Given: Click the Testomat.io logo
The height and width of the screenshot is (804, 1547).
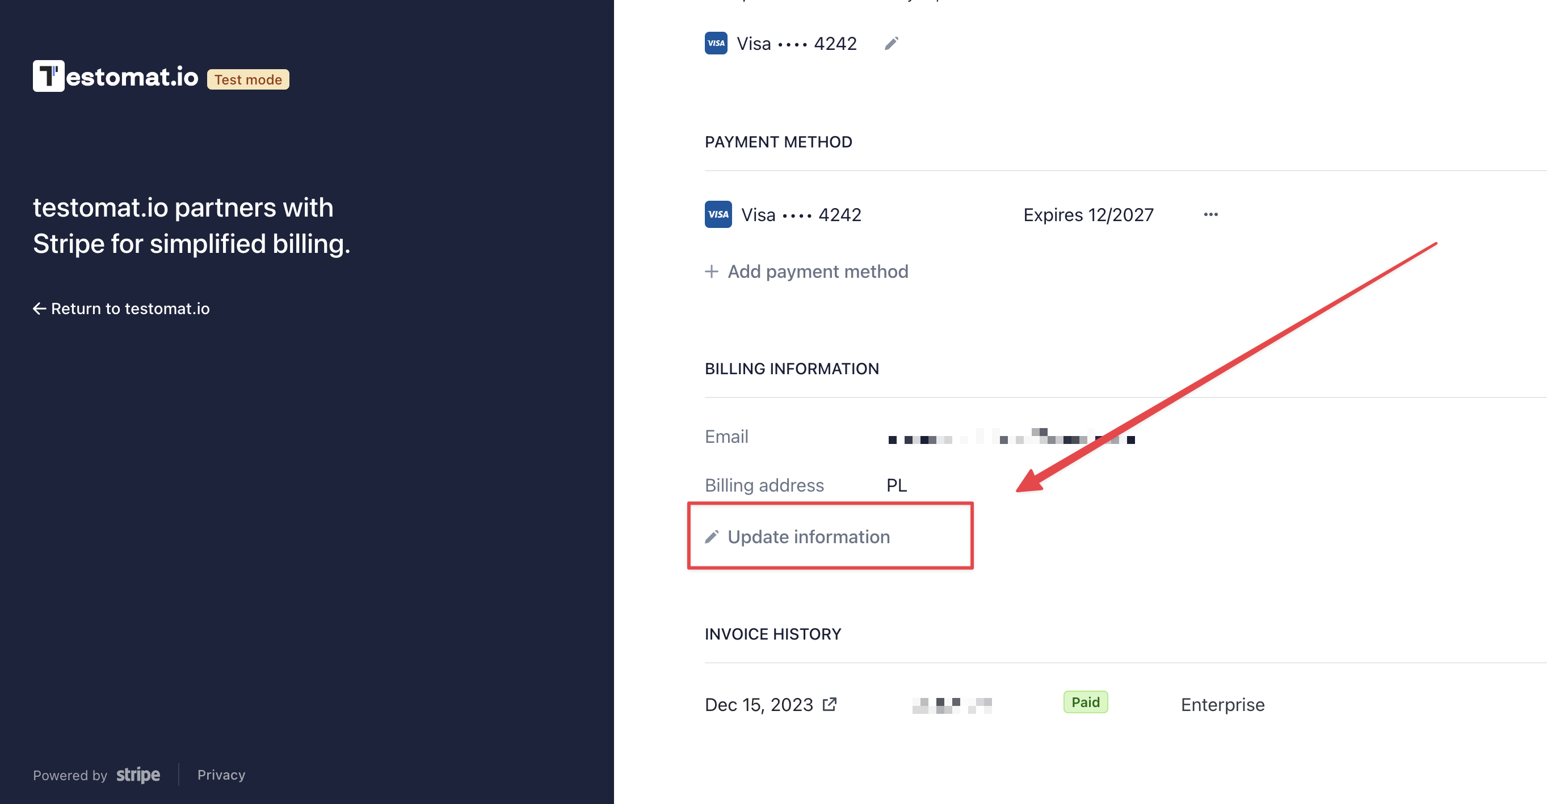Looking at the screenshot, I should pyautogui.click(x=115, y=76).
